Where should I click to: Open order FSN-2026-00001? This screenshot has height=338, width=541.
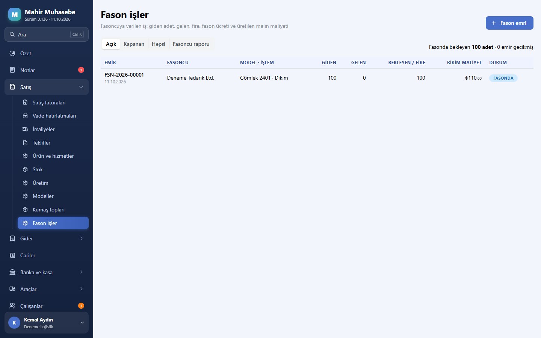point(124,75)
